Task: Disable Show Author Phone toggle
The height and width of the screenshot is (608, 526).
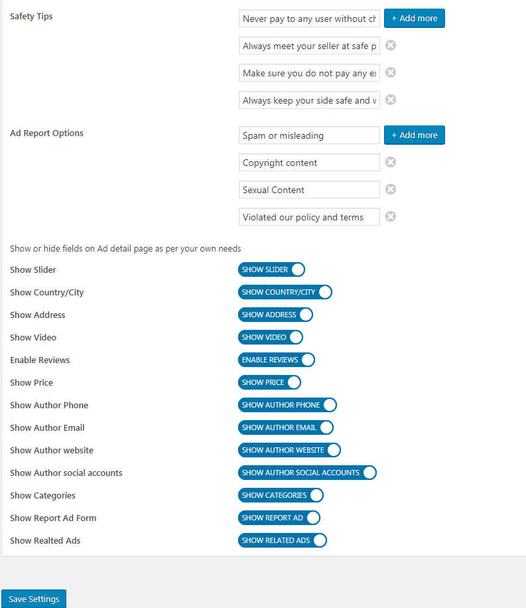Action: (x=287, y=405)
